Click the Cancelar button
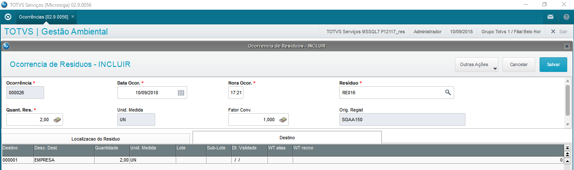 point(518,64)
